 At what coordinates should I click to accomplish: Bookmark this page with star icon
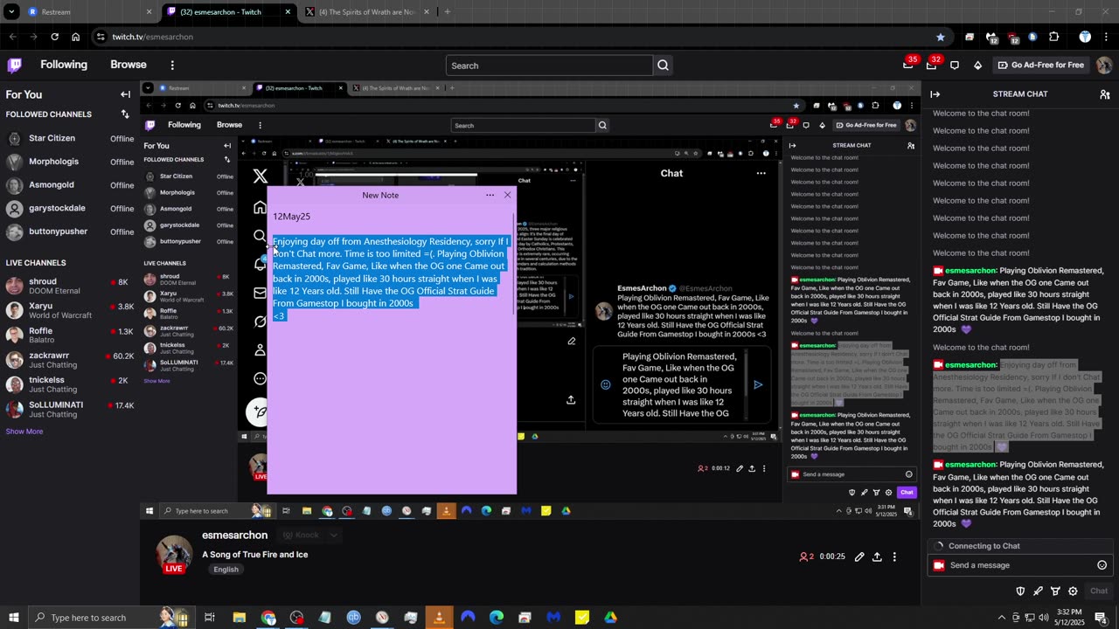point(941,37)
